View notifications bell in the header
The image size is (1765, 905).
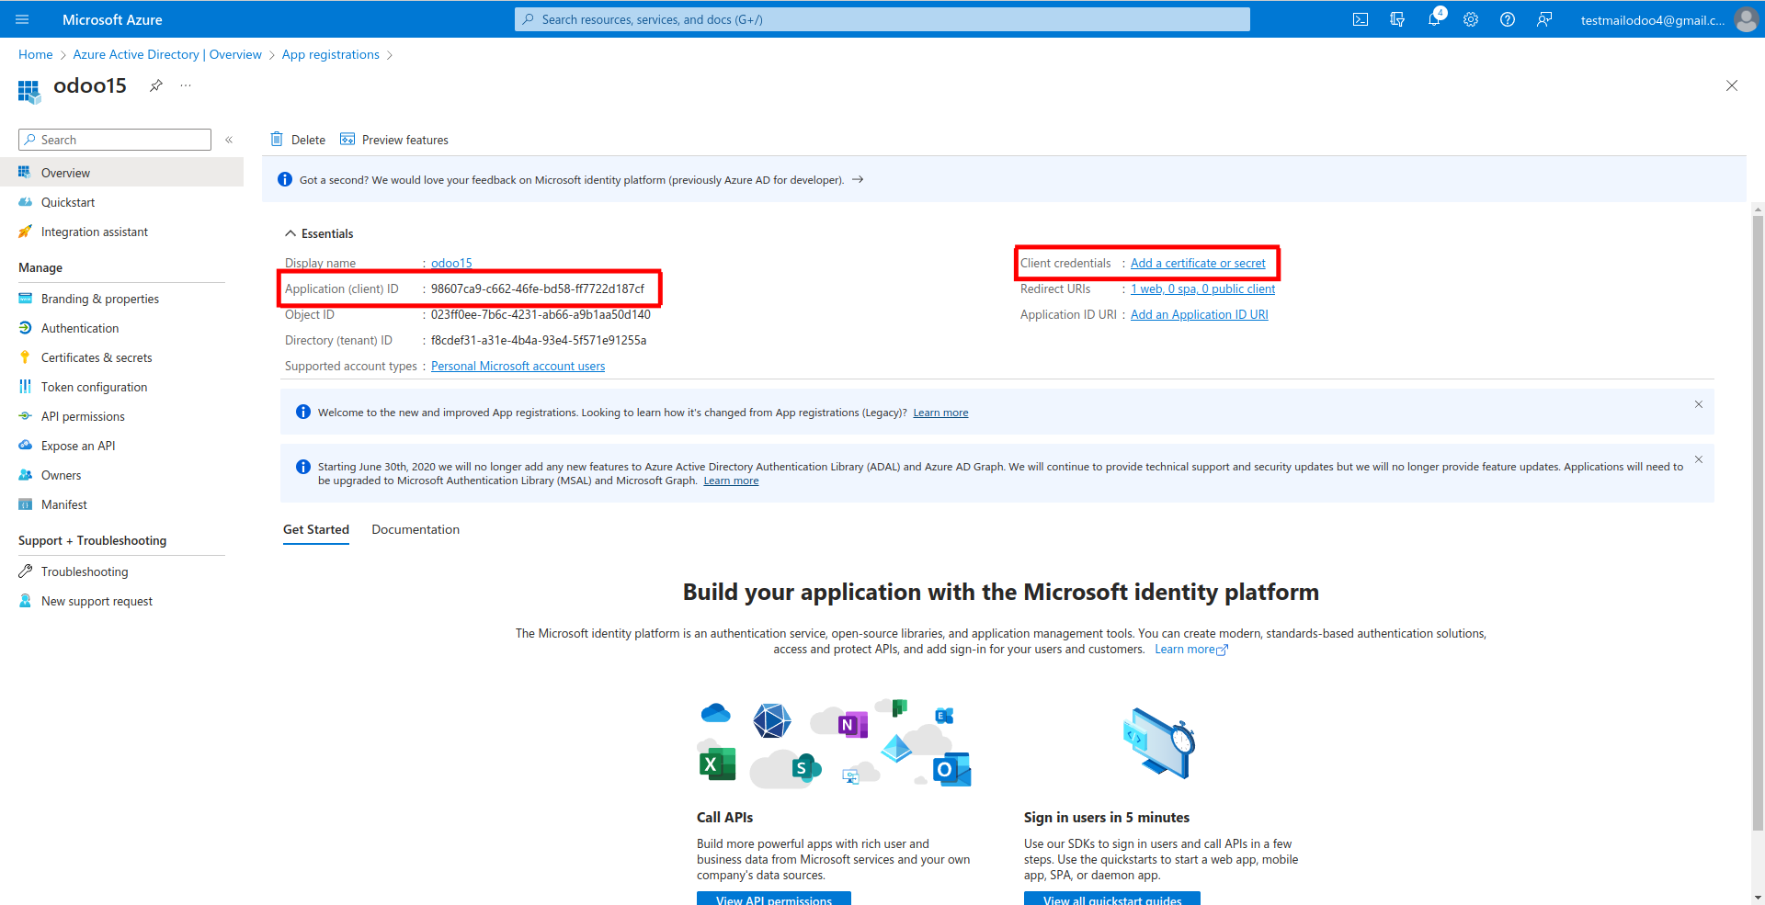[1434, 19]
